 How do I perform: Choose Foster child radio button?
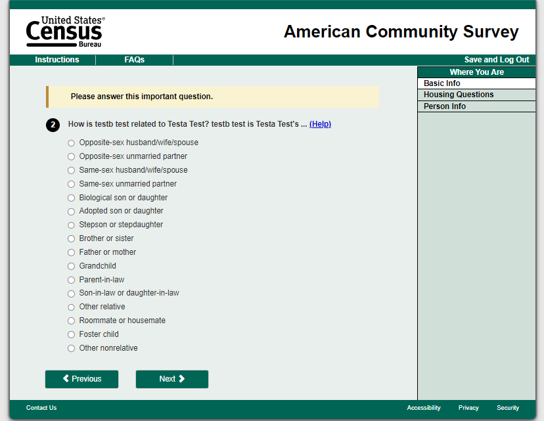click(x=71, y=334)
